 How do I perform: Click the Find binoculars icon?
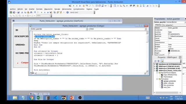(31, 12)
